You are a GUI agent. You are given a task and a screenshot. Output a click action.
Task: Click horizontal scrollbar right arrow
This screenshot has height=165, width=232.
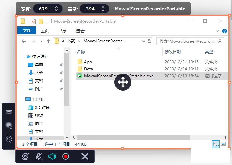coord(226,137)
